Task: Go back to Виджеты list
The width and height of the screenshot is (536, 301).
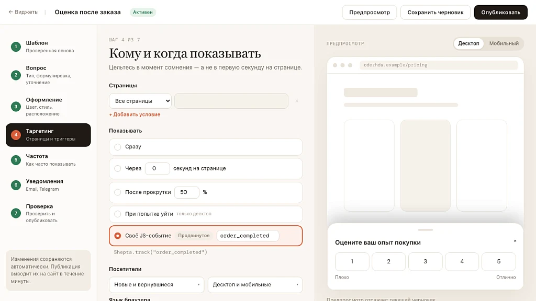Action: pyautogui.click(x=24, y=12)
